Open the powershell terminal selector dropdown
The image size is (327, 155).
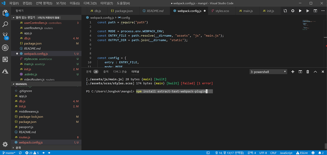click(268, 72)
